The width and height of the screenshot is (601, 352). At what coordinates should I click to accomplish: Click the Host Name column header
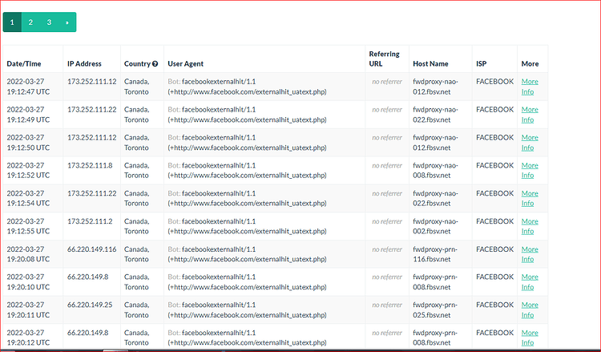[430, 63]
